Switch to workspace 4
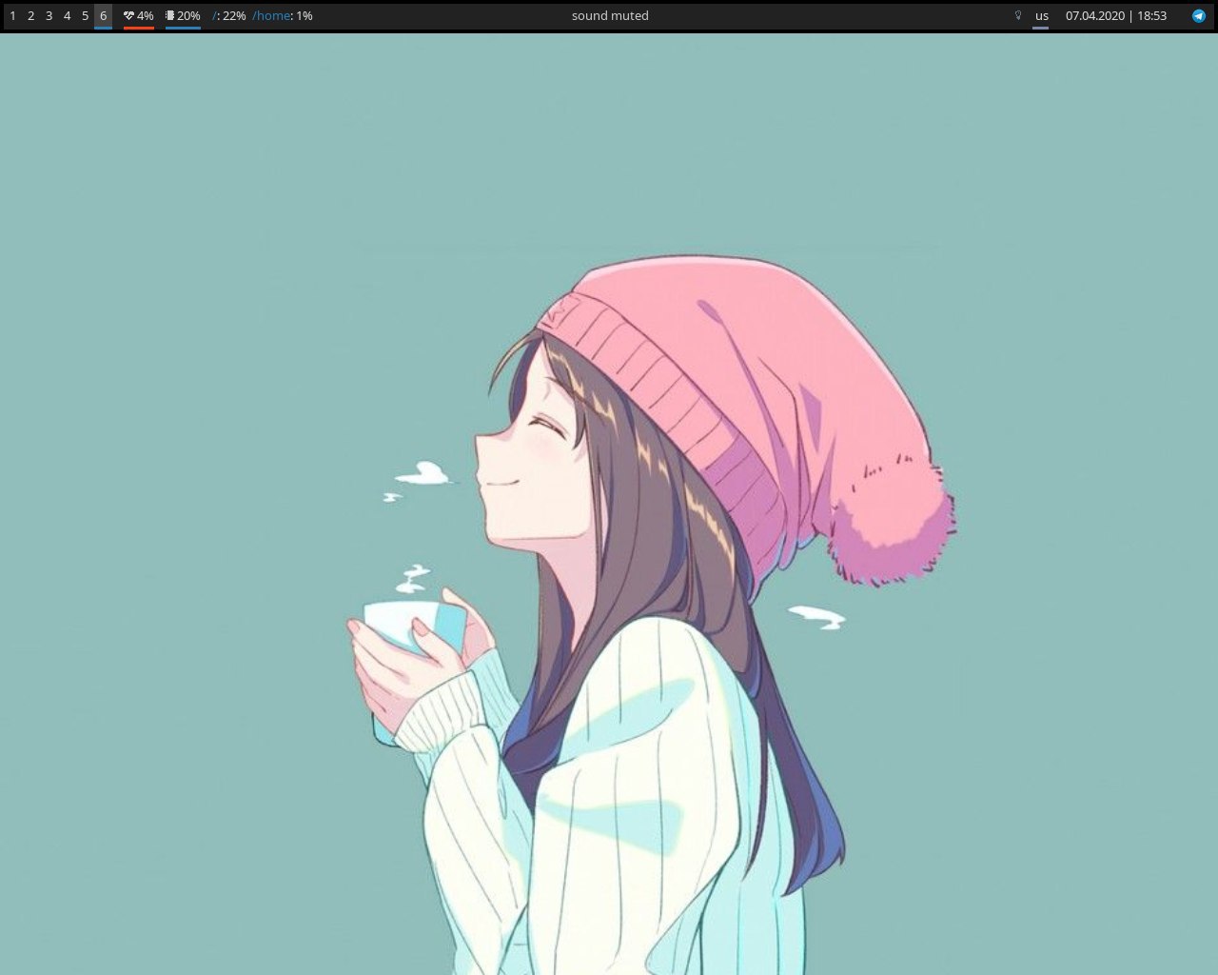 67,16
